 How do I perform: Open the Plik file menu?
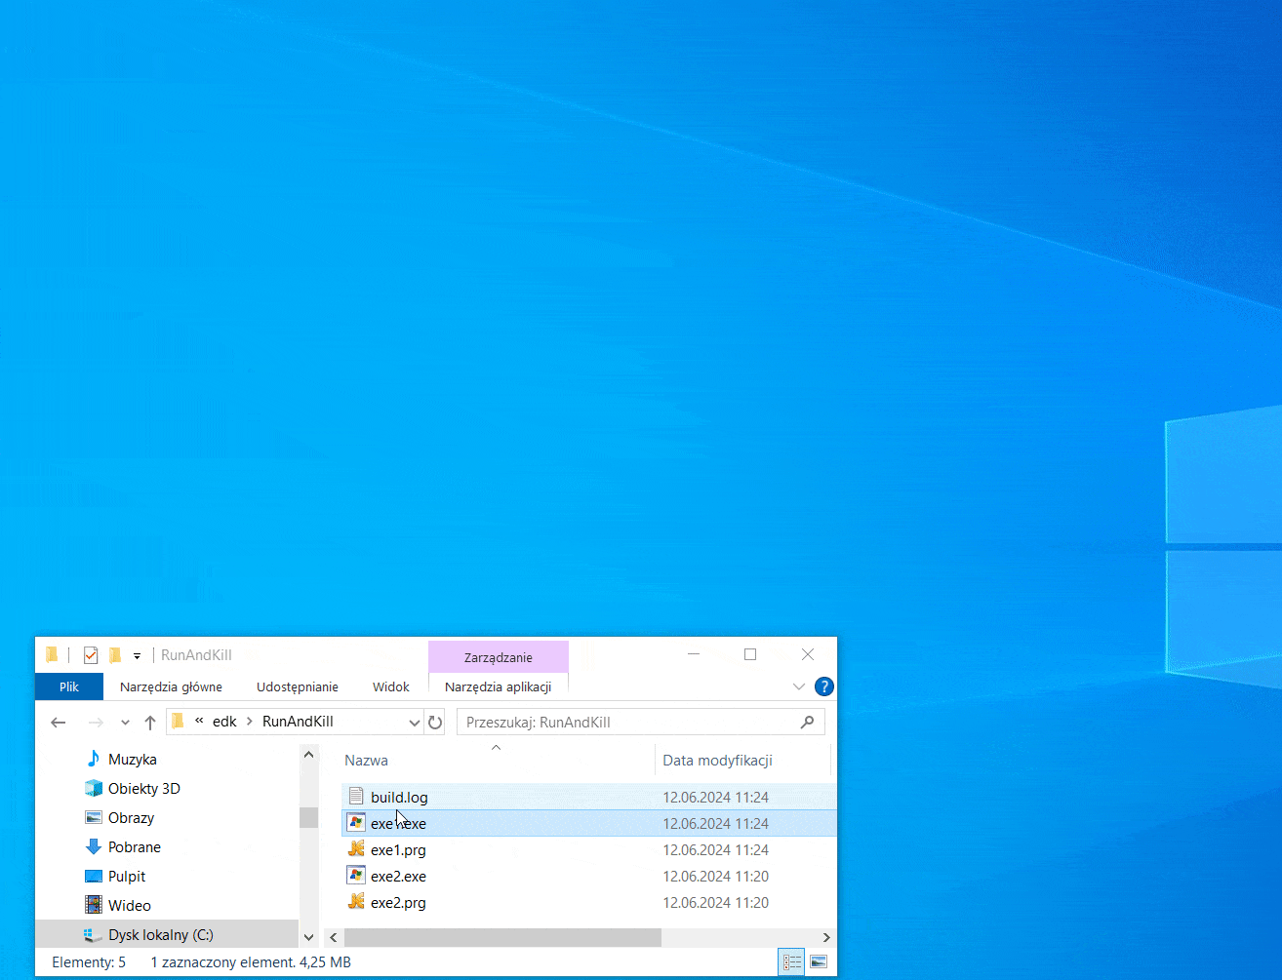click(69, 686)
